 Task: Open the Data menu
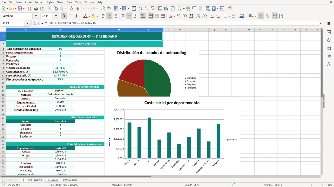(69, 2)
